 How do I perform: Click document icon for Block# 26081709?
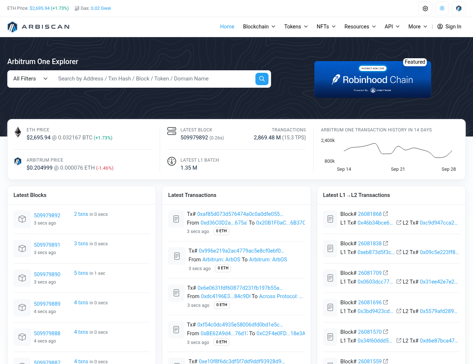coord(330,278)
